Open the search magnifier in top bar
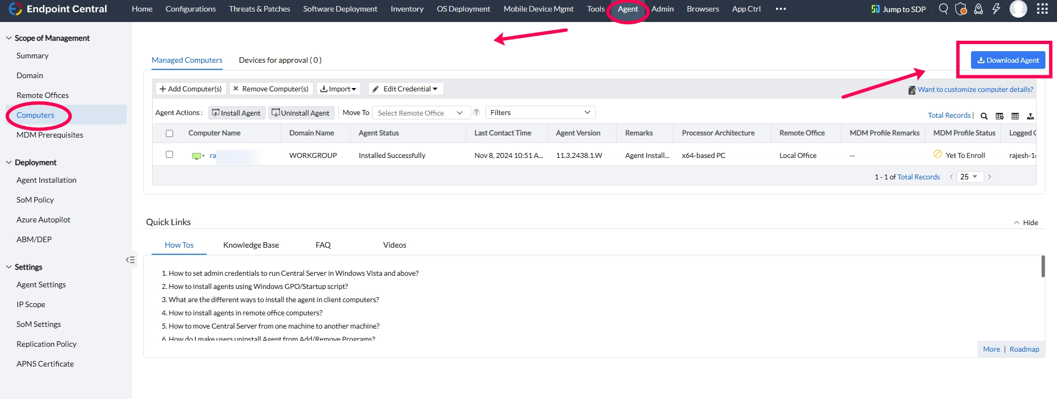Screen dimensions: 1057x399 tap(943, 9)
